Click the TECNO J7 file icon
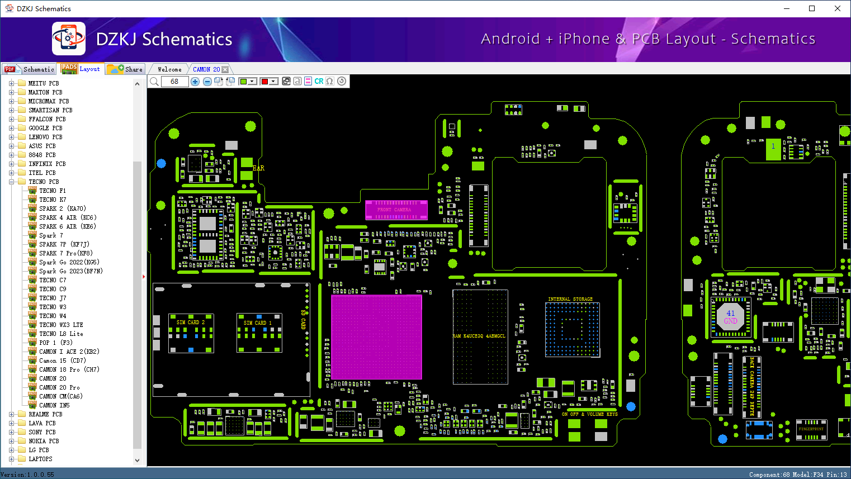The image size is (851, 479). pyautogui.click(x=32, y=298)
